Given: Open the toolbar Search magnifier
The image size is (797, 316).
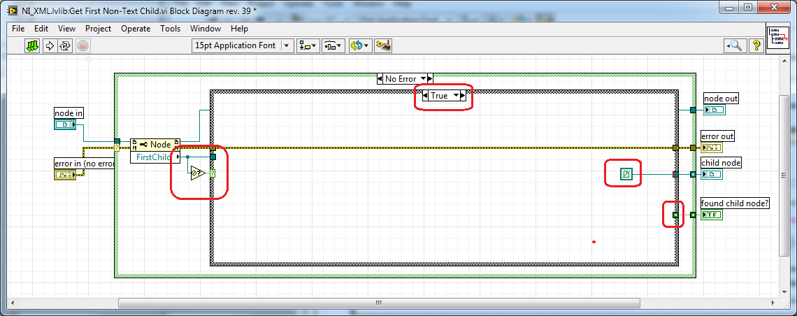Looking at the screenshot, I should tap(735, 45).
